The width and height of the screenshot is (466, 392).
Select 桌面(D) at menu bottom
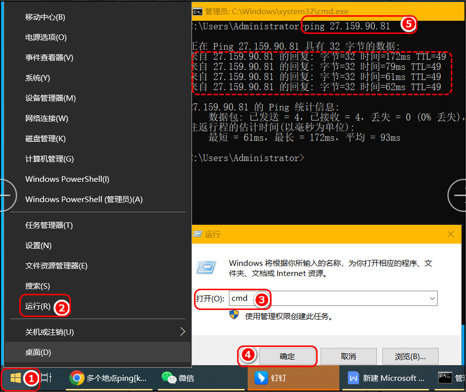[x=38, y=352]
